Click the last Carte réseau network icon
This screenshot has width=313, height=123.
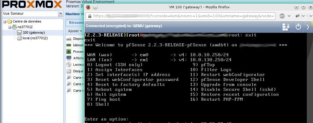point(69,91)
